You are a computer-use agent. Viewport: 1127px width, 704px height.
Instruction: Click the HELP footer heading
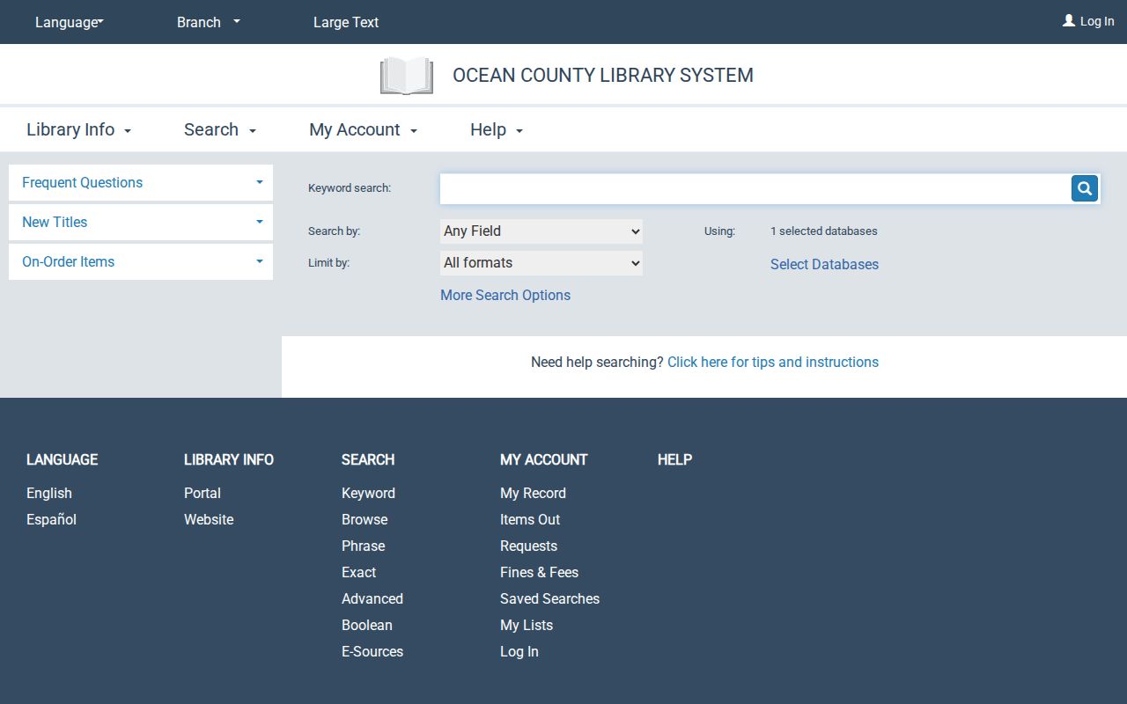[x=674, y=459]
